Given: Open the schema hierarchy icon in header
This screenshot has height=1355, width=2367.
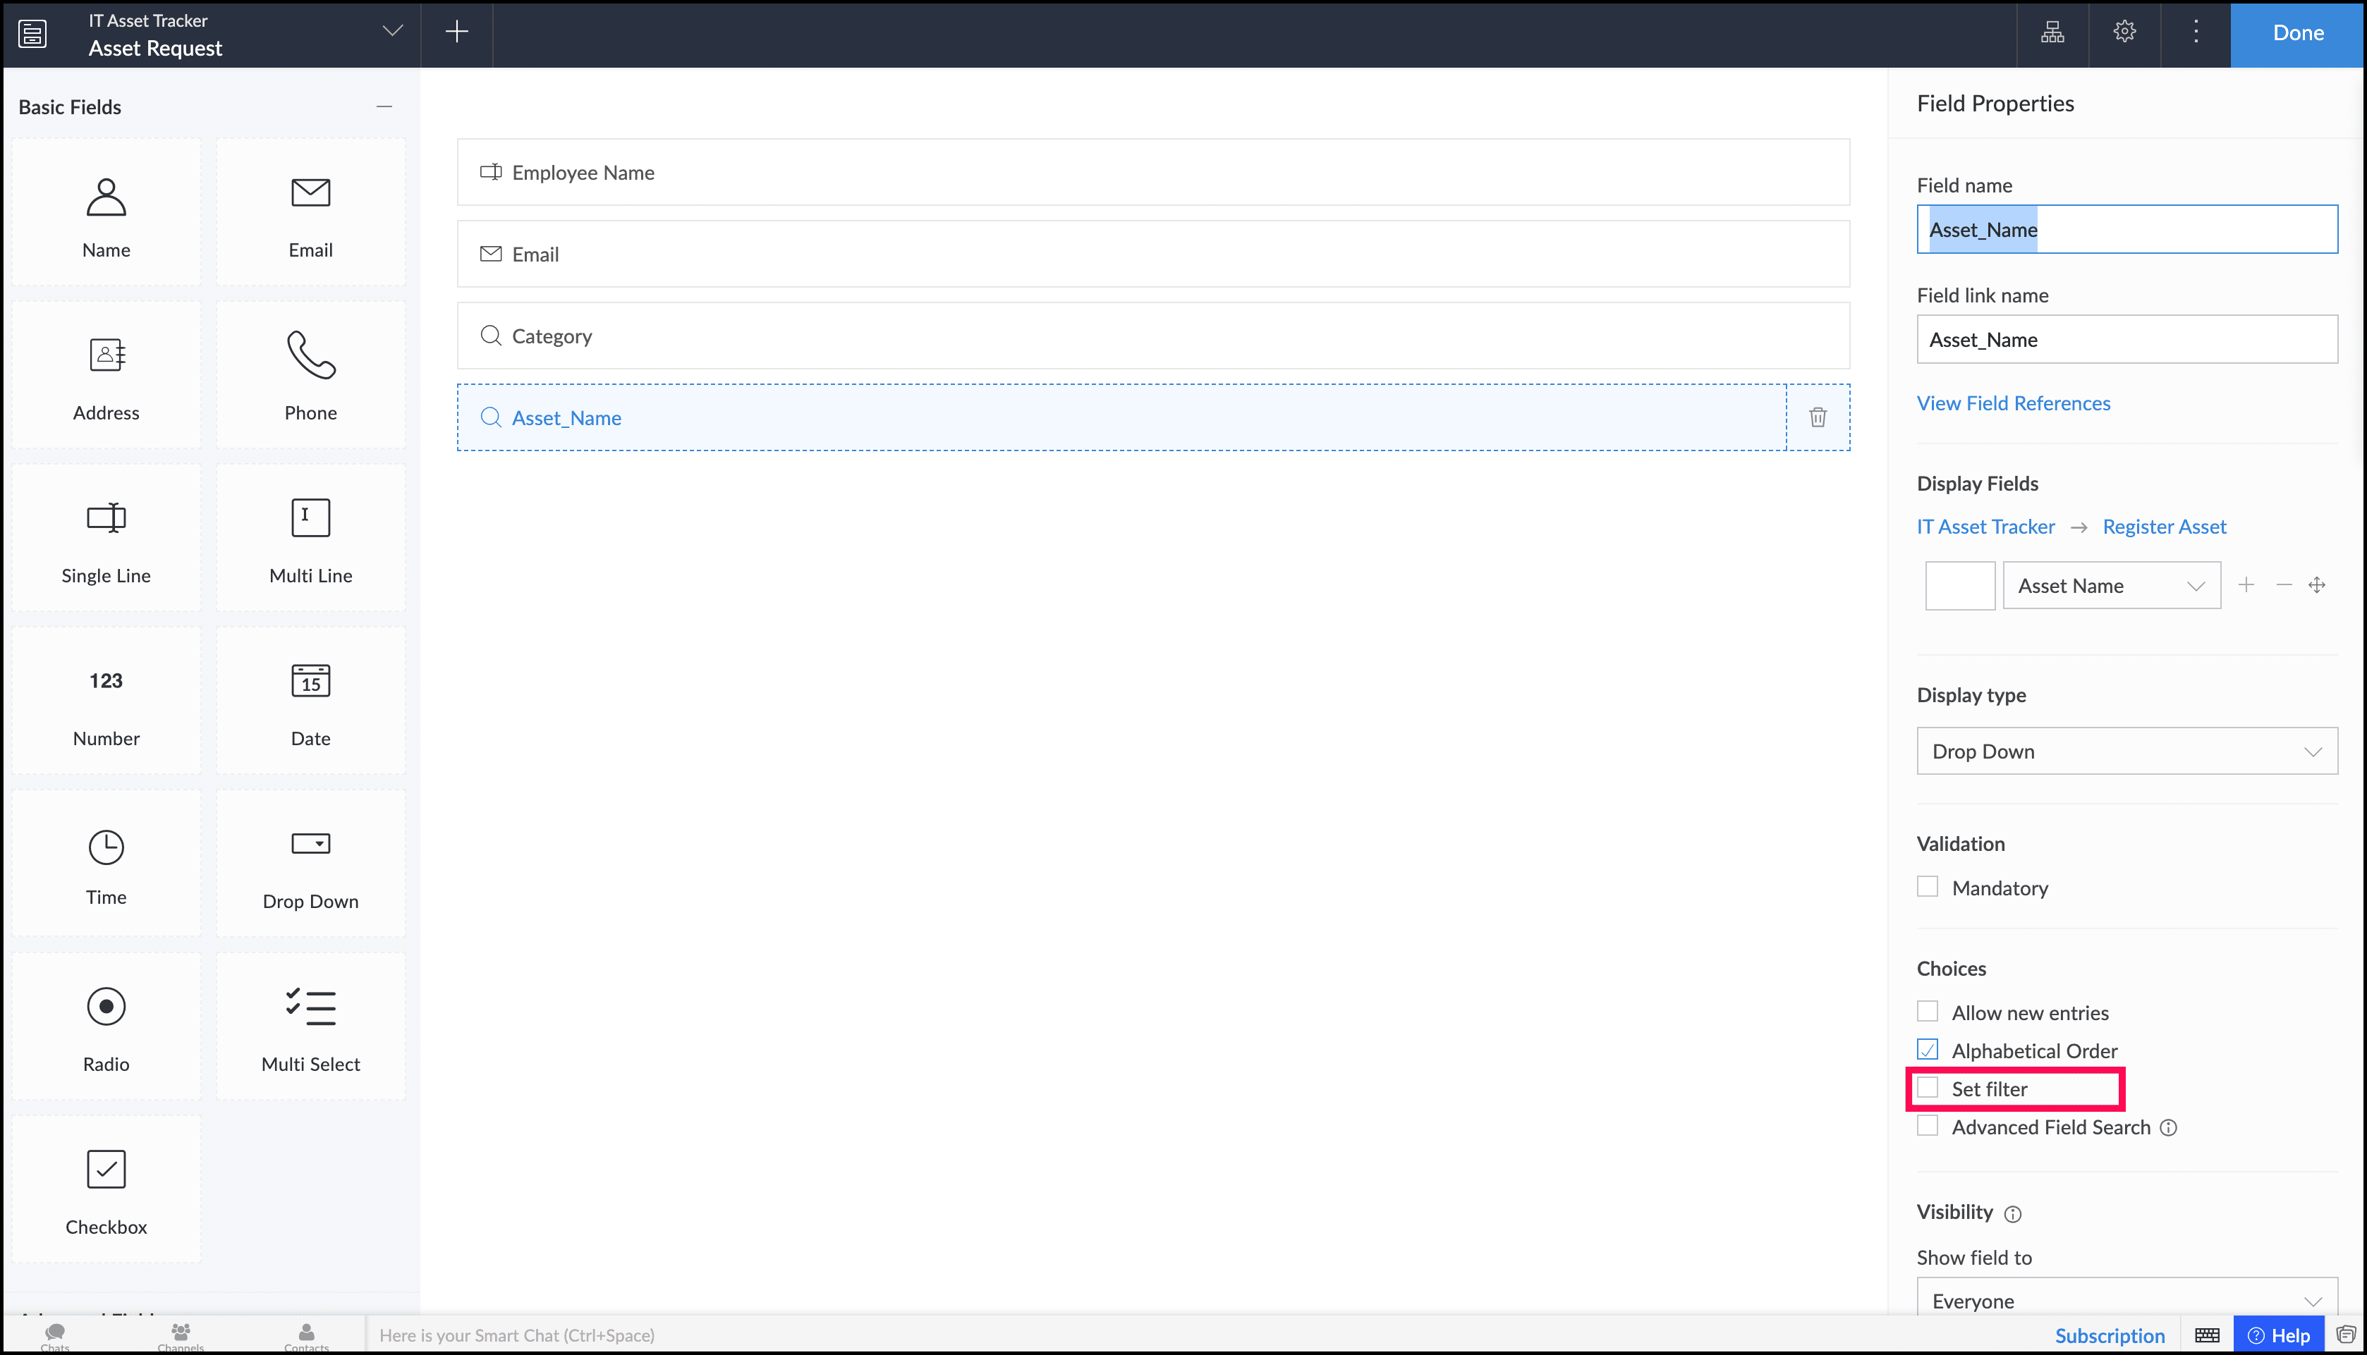Looking at the screenshot, I should point(2052,32).
